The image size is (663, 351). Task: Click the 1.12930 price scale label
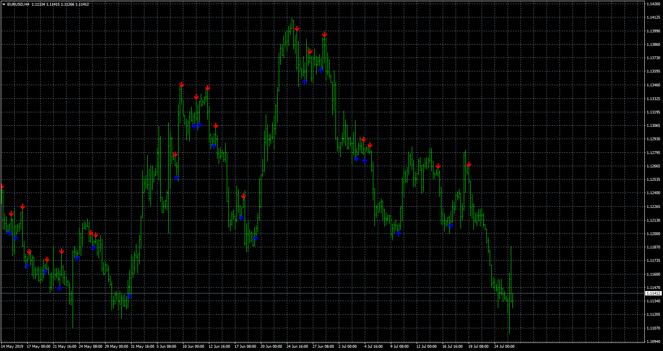pos(653,139)
